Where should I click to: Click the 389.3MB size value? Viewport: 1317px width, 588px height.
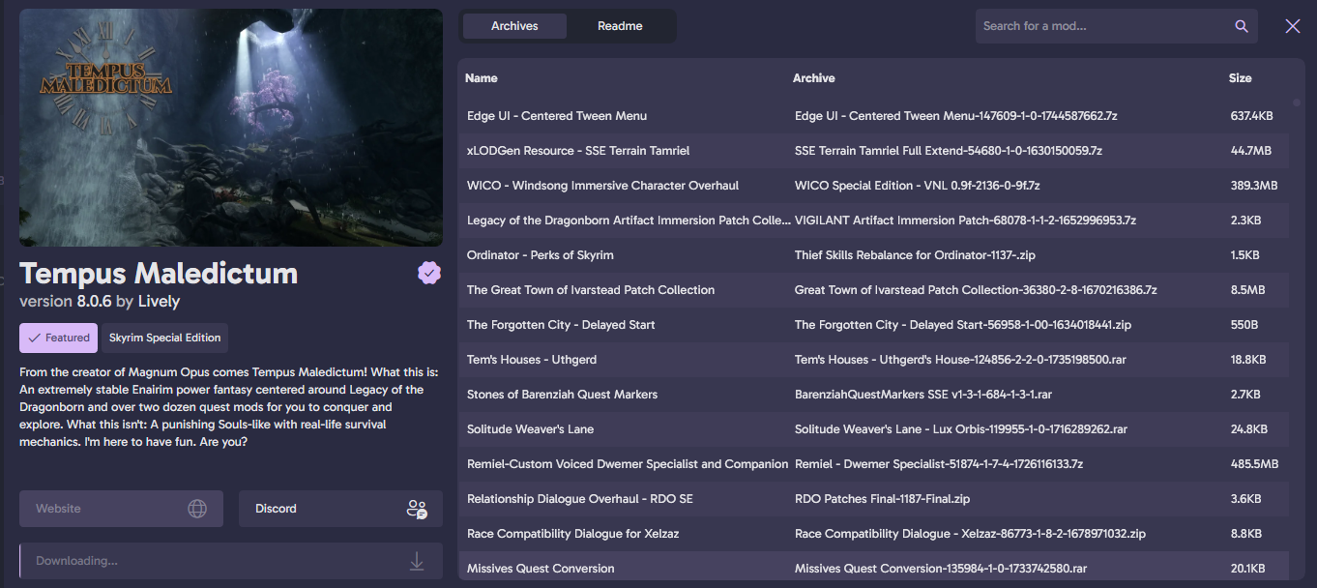pos(1254,186)
